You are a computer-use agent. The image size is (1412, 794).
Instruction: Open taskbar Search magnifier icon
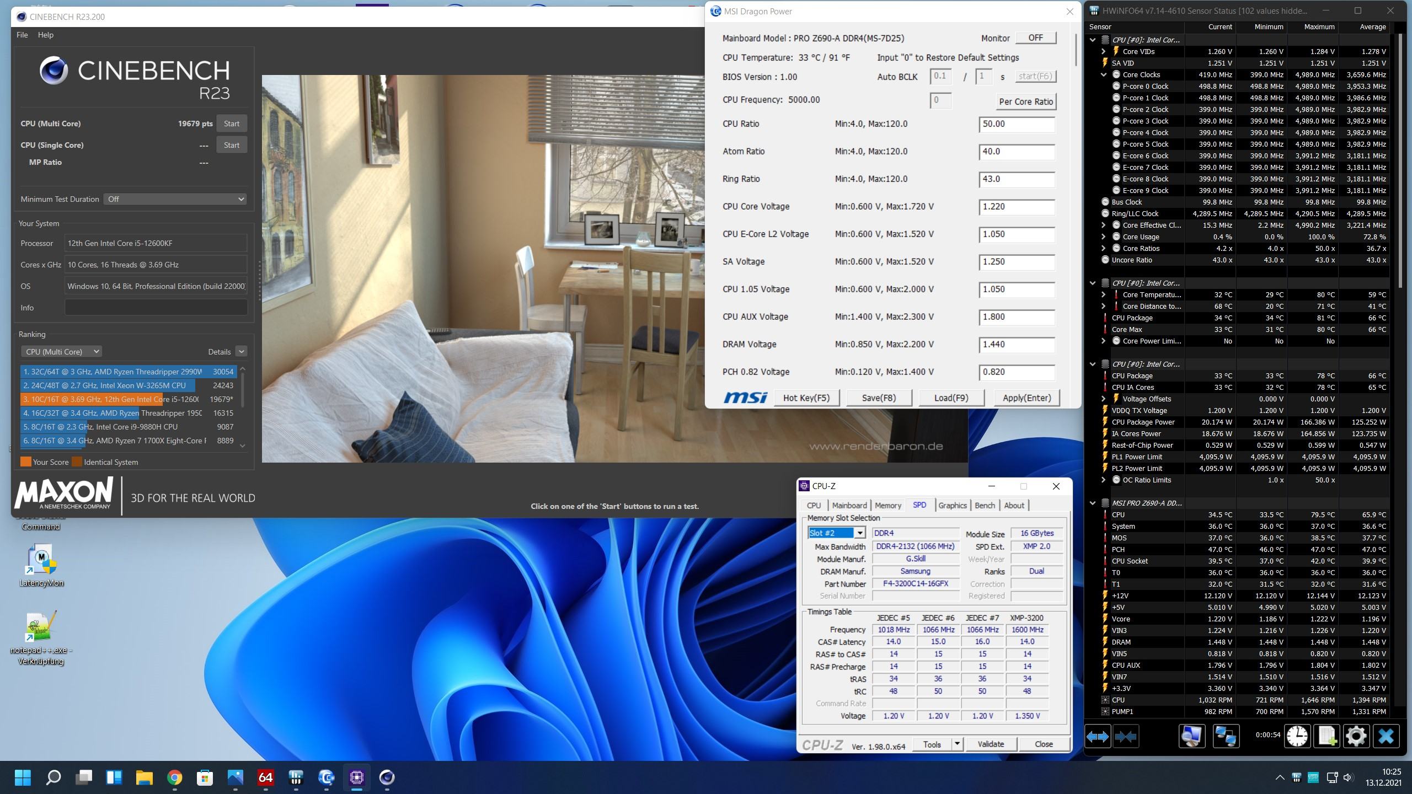click(53, 777)
